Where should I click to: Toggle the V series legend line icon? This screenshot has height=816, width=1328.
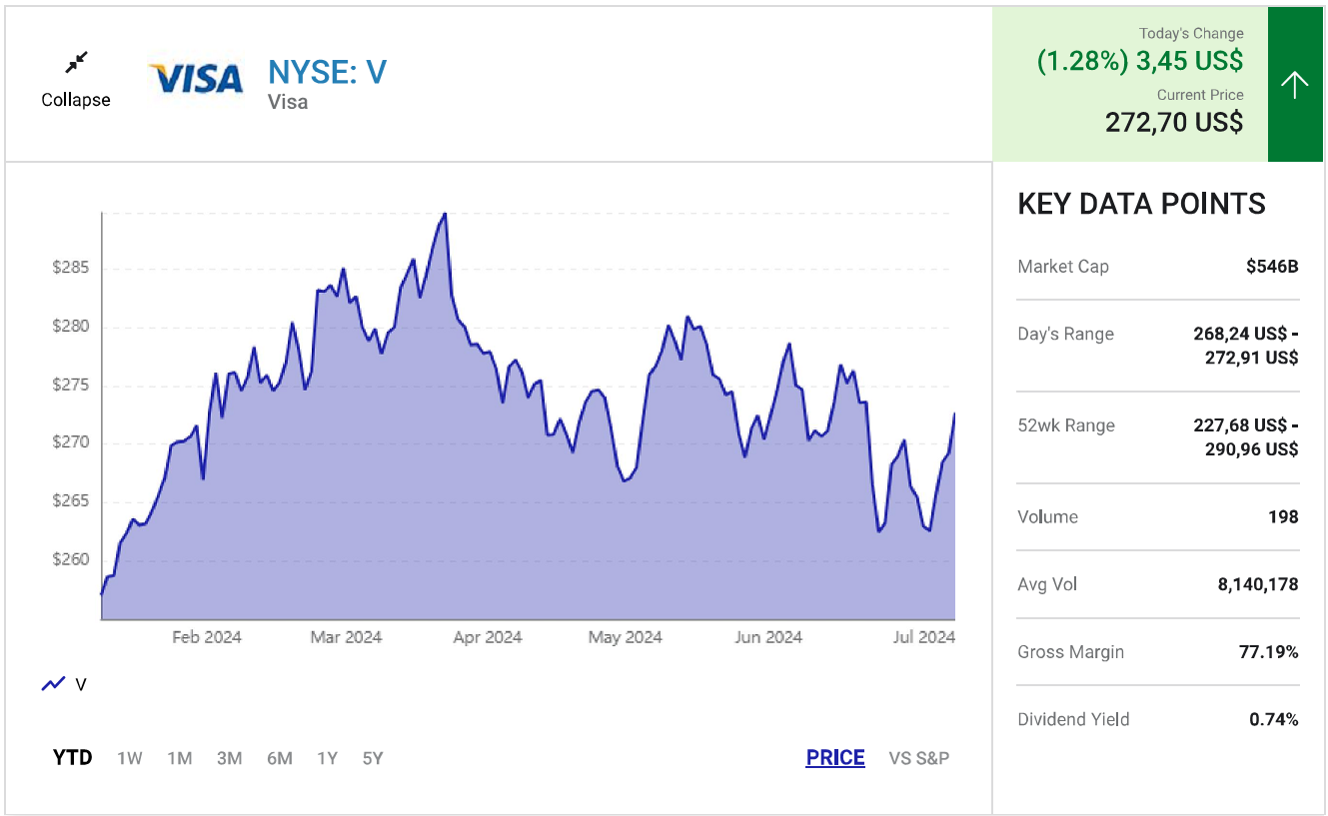tap(53, 684)
